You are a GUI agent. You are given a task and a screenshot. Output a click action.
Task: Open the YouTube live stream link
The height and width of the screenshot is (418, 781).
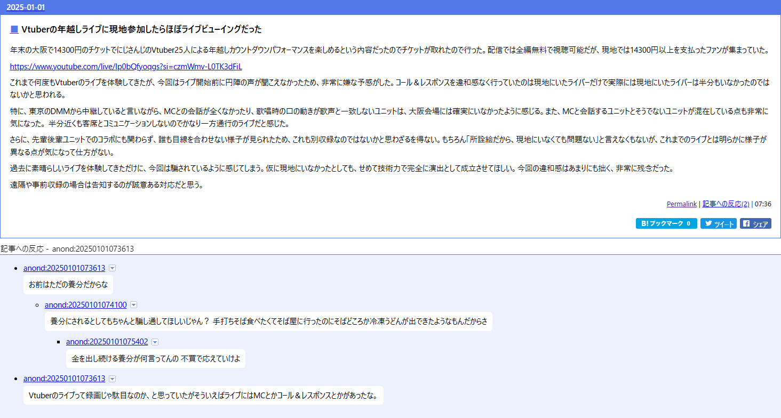(126, 67)
